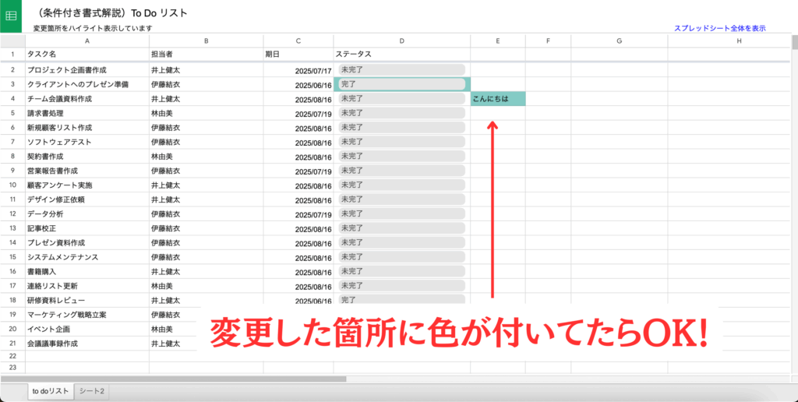Open status dropdown for システムメンテナンス row
Viewport: 798px width, 402px height.
tap(402, 256)
